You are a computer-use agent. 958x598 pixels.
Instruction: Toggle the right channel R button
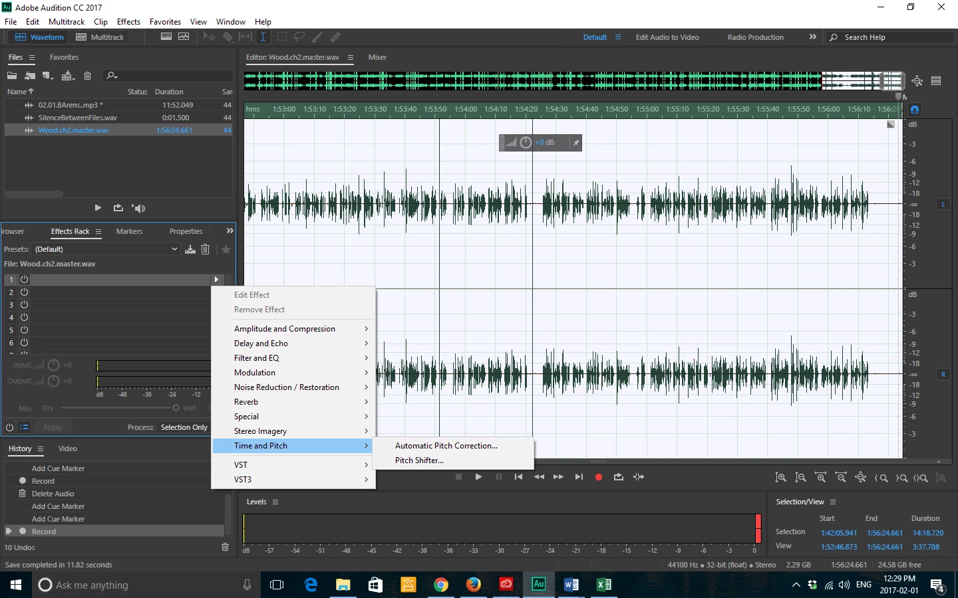[943, 374]
